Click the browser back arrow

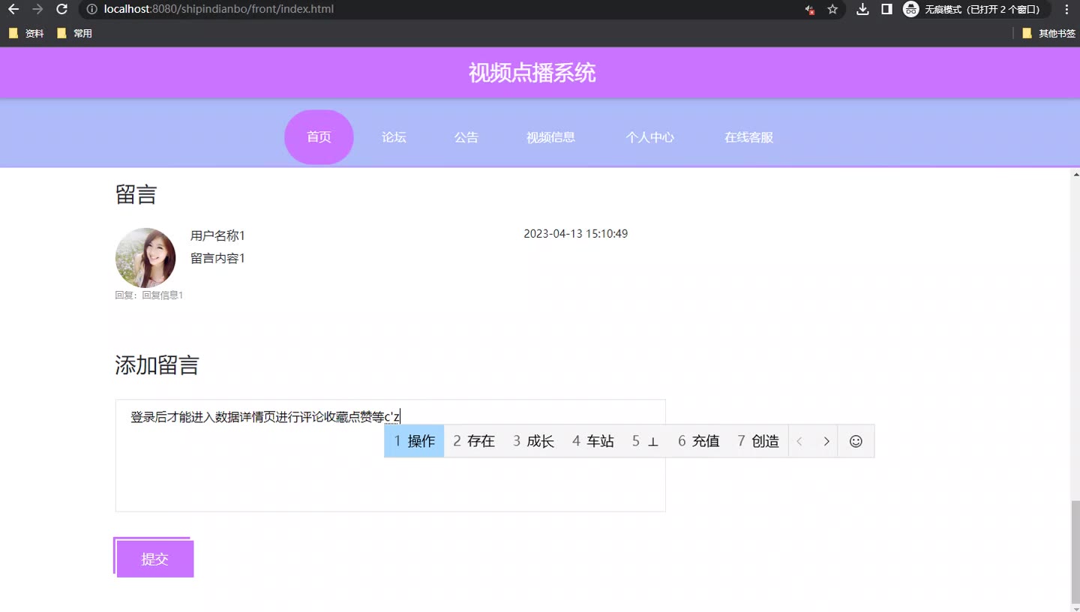coord(13,10)
